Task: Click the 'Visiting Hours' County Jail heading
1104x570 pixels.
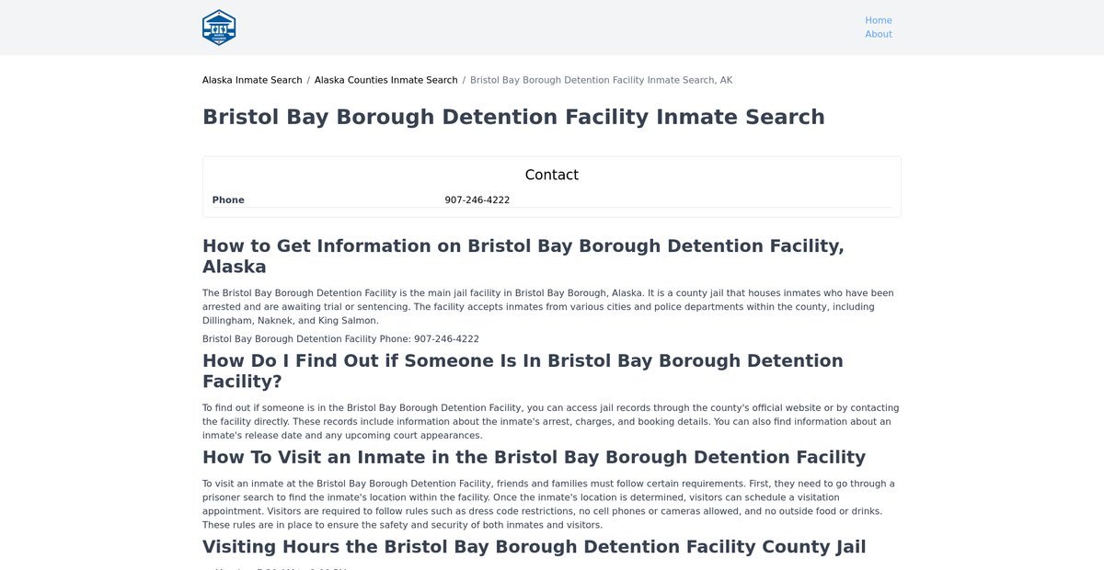Action: pos(534,547)
